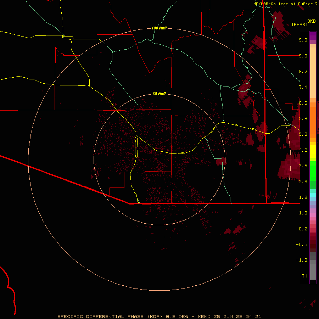Click the 6.6 value on the color scale

pyautogui.click(x=303, y=103)
